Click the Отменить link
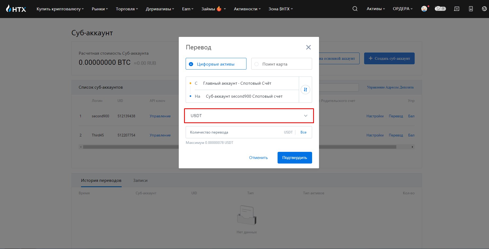This screenshot has width=489, height=249. (258, 158)
